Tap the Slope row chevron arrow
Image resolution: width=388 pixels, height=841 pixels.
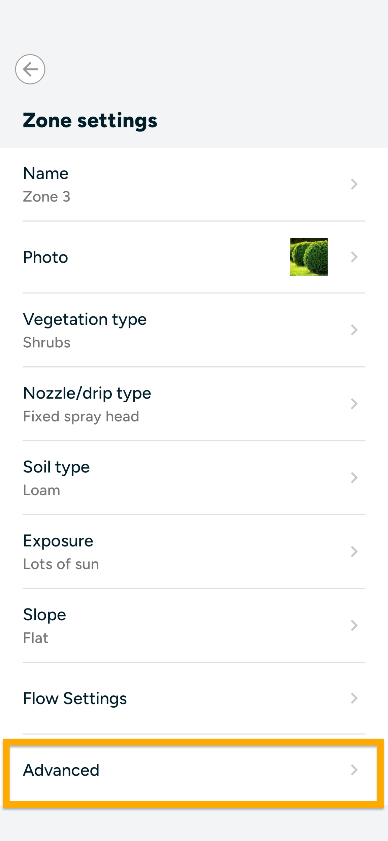(354, 625)
